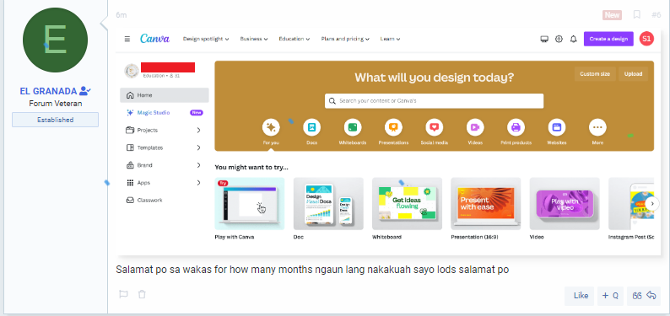
Task: Open the S1 account avatar
Action: tap(646, 39)
